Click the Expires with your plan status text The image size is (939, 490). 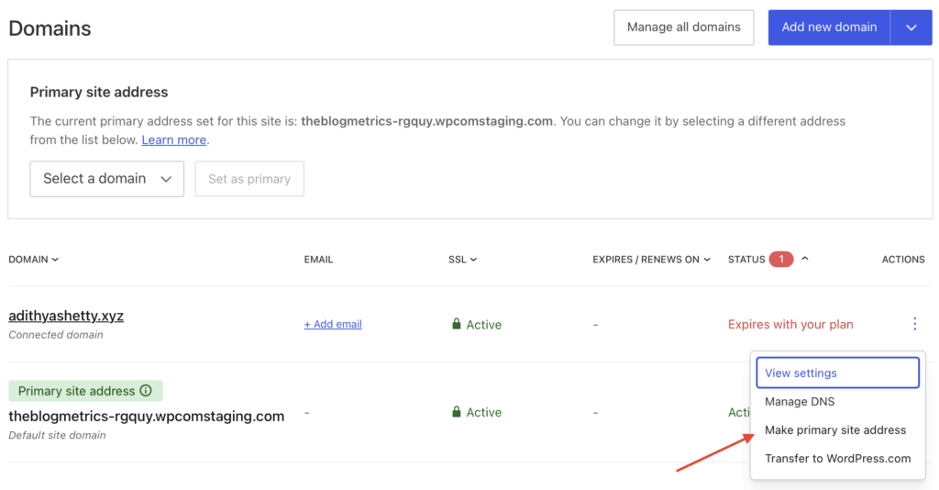pyautogui.click(x=790, y=324)
